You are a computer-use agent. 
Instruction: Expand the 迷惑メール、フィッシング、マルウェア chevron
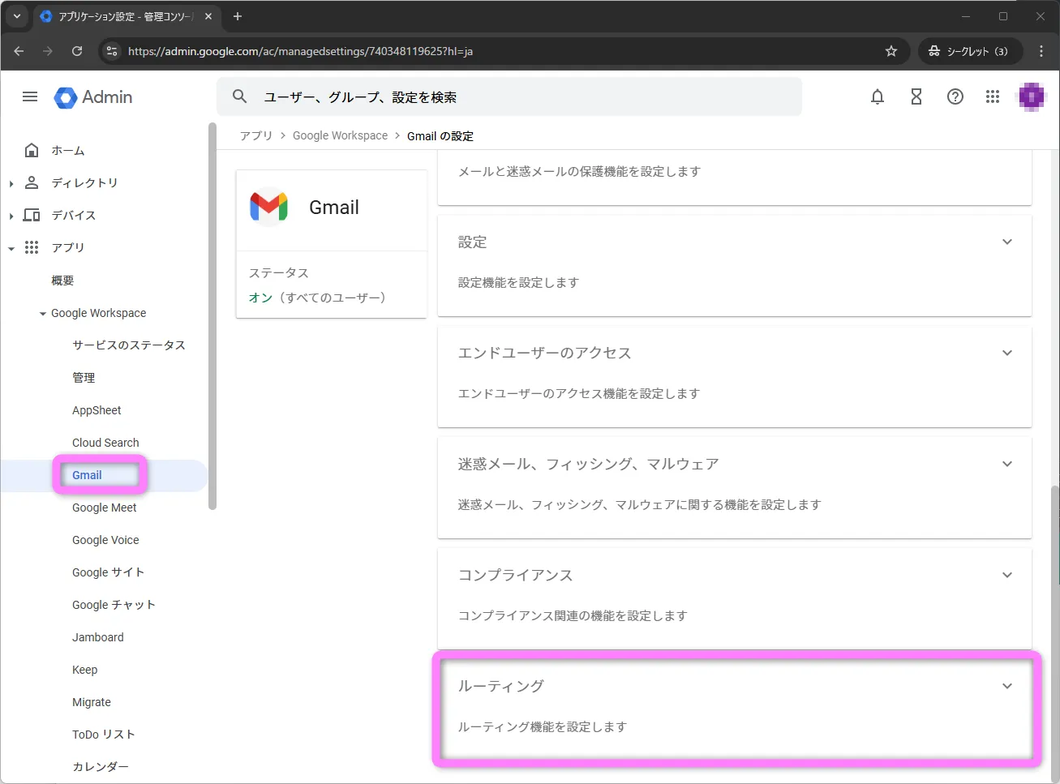pyautogui.click(x=1007, y=464)
